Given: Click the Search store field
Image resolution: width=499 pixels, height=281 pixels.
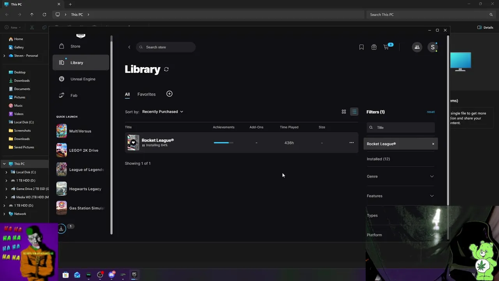Looking at the screenshot, I should 166,47.
